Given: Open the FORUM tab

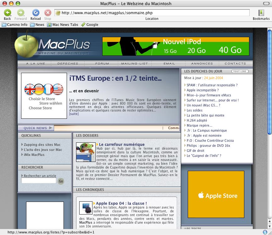Looking at the screenshot, I should pos(102,64).
